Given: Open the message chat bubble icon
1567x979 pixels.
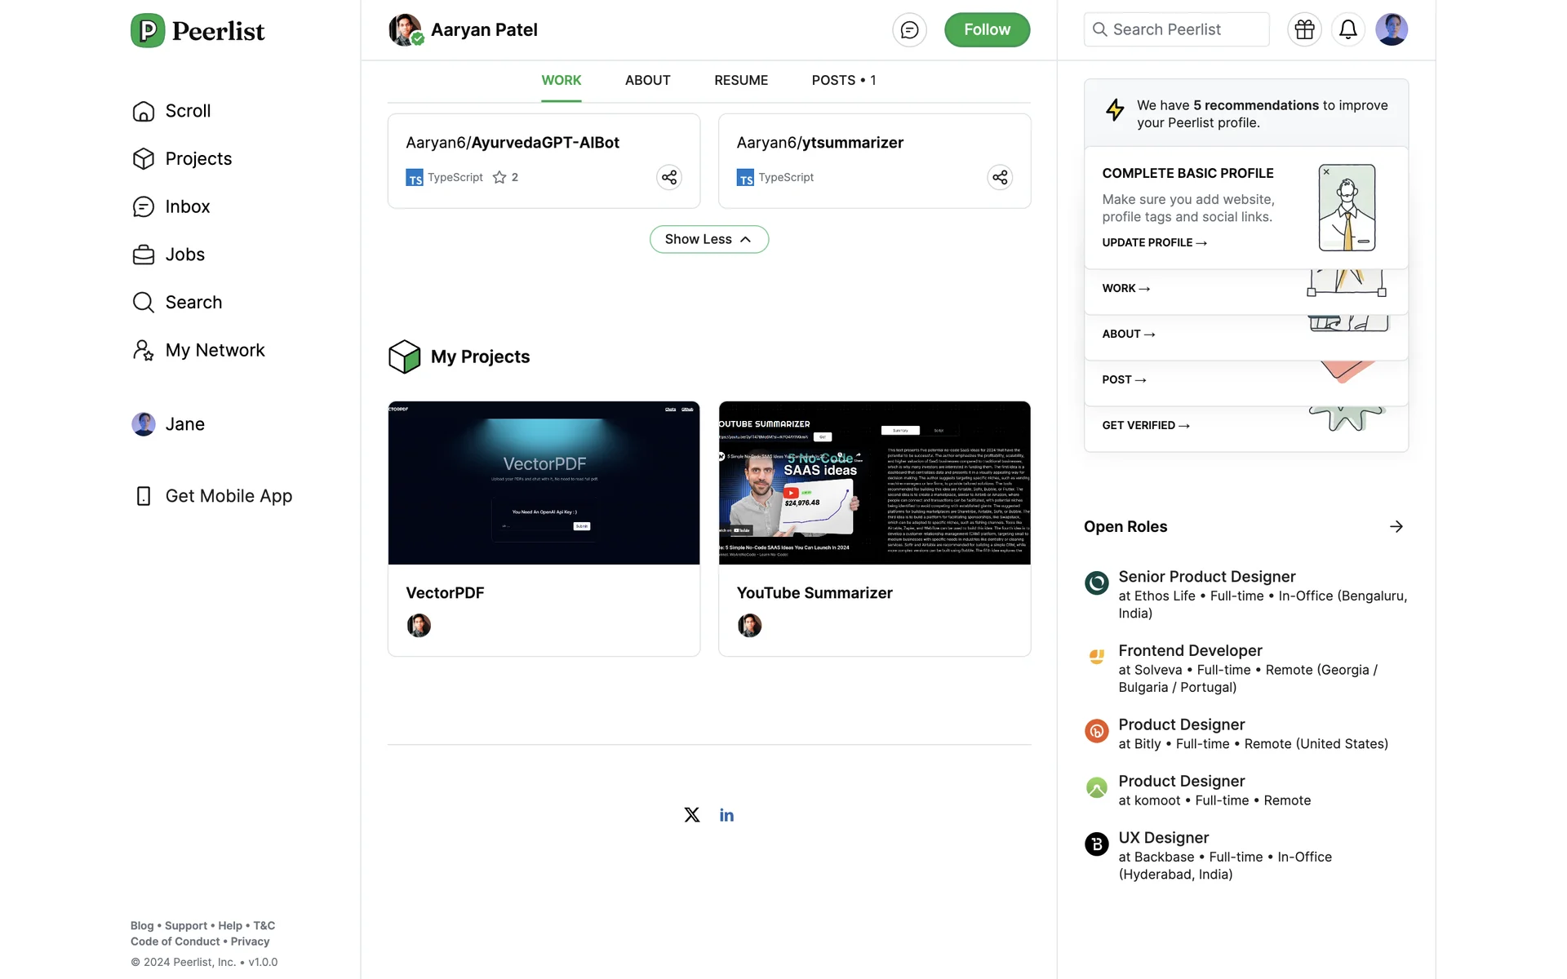Looking at the screenshot, I should [x=909, y=30].
